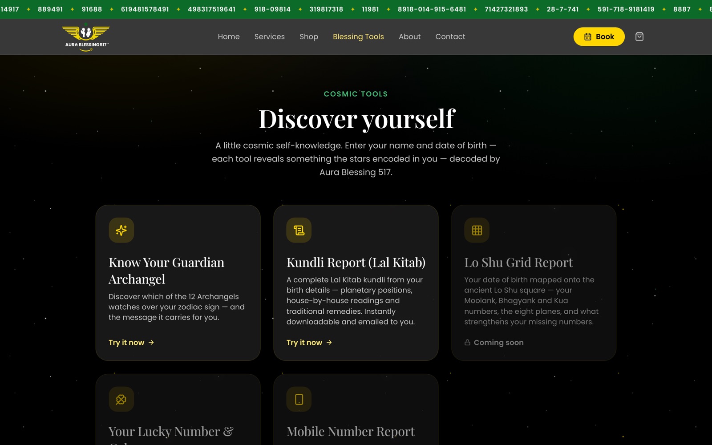The height and width of the screenshot is (445, 712).
Task: Click the Guardian Archangel card description text
Action: [177, 307]
